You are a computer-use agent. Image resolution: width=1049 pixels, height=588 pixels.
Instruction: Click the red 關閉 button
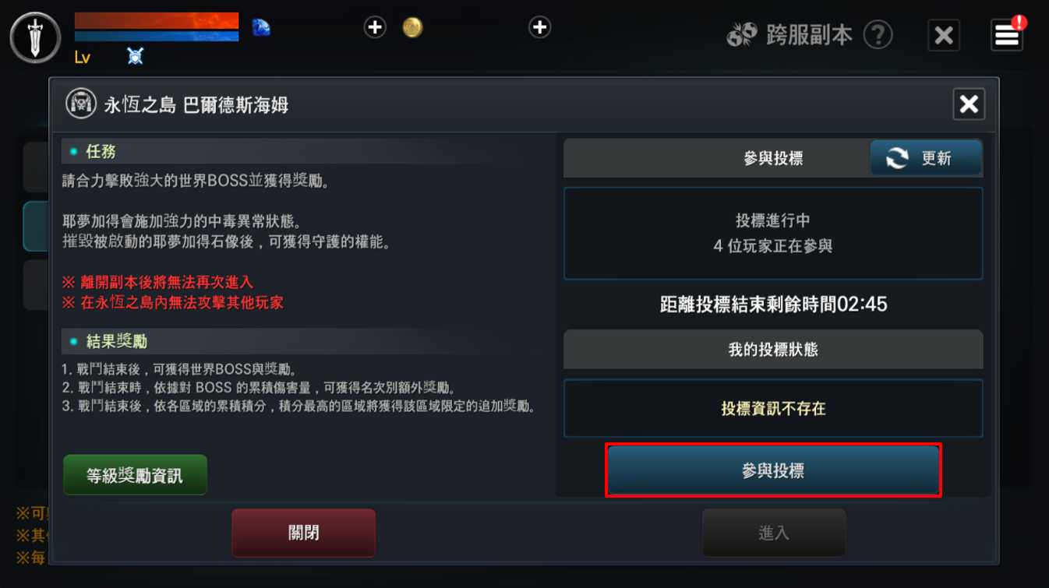click(x=304, y=533)
